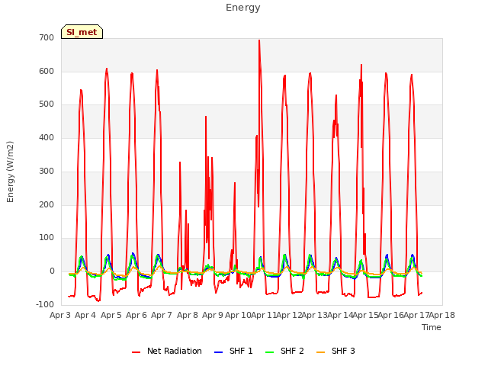Click the orange SHF 3 legend swatch
488x366 pixels.
320,352
